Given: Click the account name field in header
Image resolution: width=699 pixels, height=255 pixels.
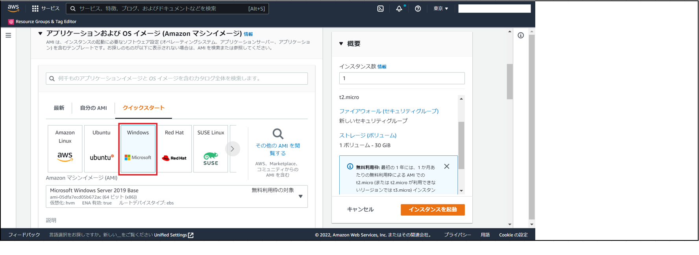Looking at the screenshot, I should click(x=494, y=9).
